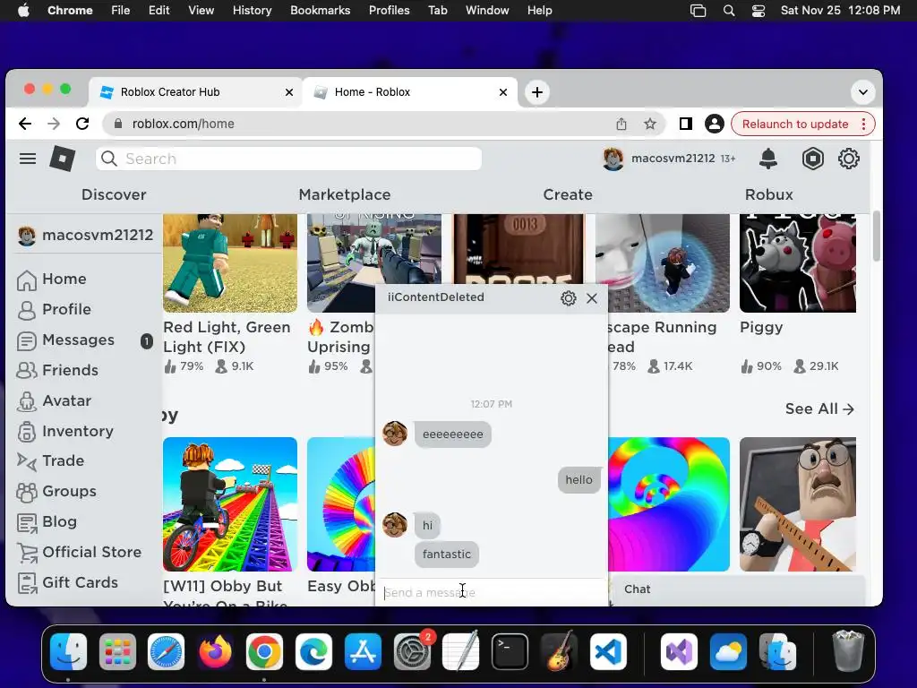
Task: Open System Preferences from the Dock
Action: tap(412, 652)
